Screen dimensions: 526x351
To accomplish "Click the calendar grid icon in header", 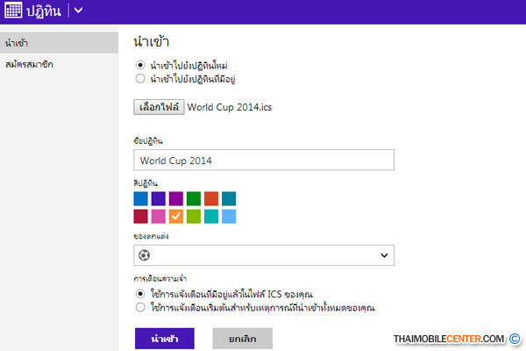I will point(15,11).
